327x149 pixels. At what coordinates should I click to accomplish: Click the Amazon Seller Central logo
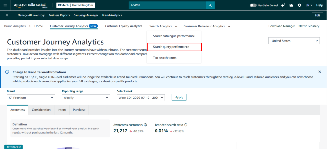pos(31,5)
